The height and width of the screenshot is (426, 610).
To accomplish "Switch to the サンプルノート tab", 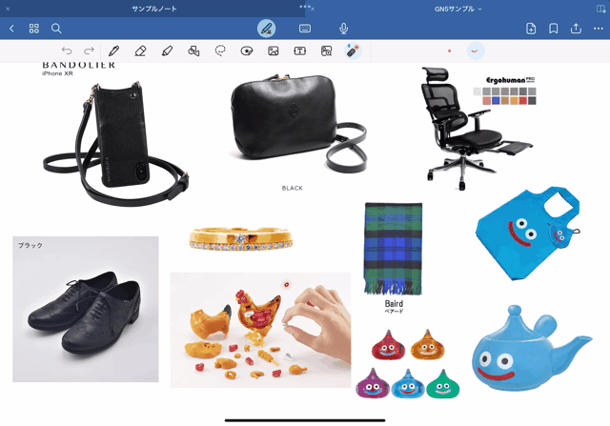I will [154, 9].
